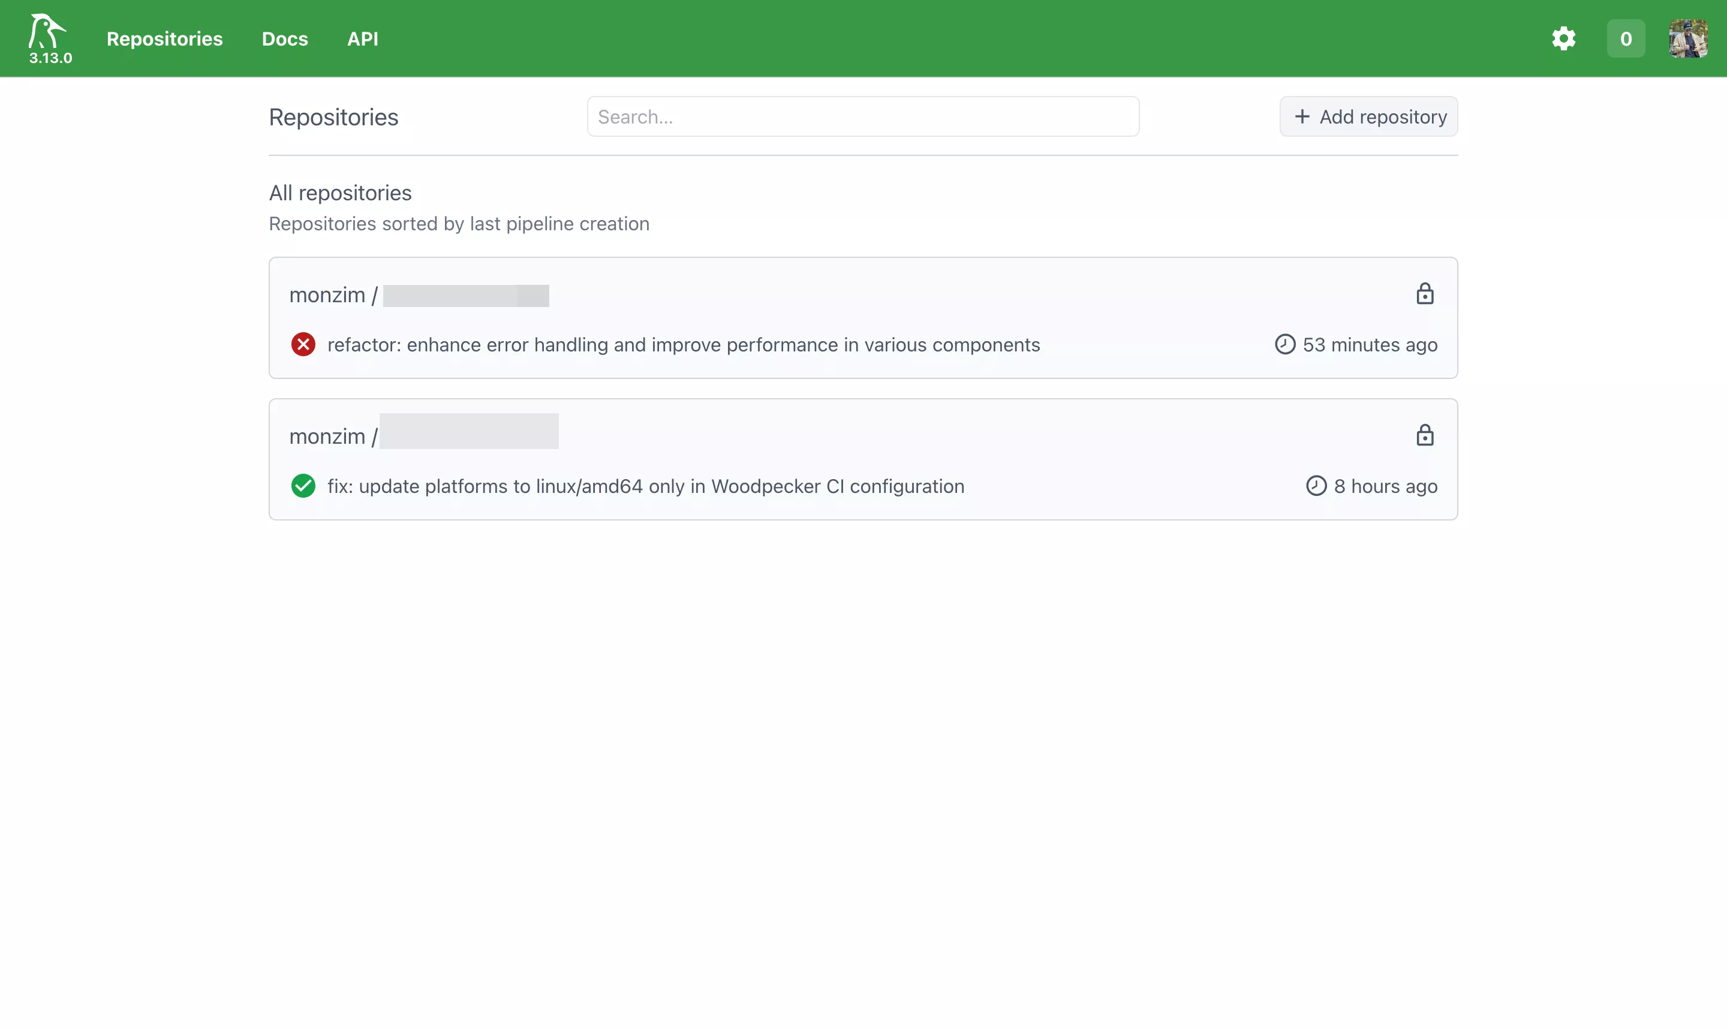Click the clock icon beside 53 minutes ago
This screenshot has height=1029, width=1727.
pyautogui.click(x=1284, y=345)
